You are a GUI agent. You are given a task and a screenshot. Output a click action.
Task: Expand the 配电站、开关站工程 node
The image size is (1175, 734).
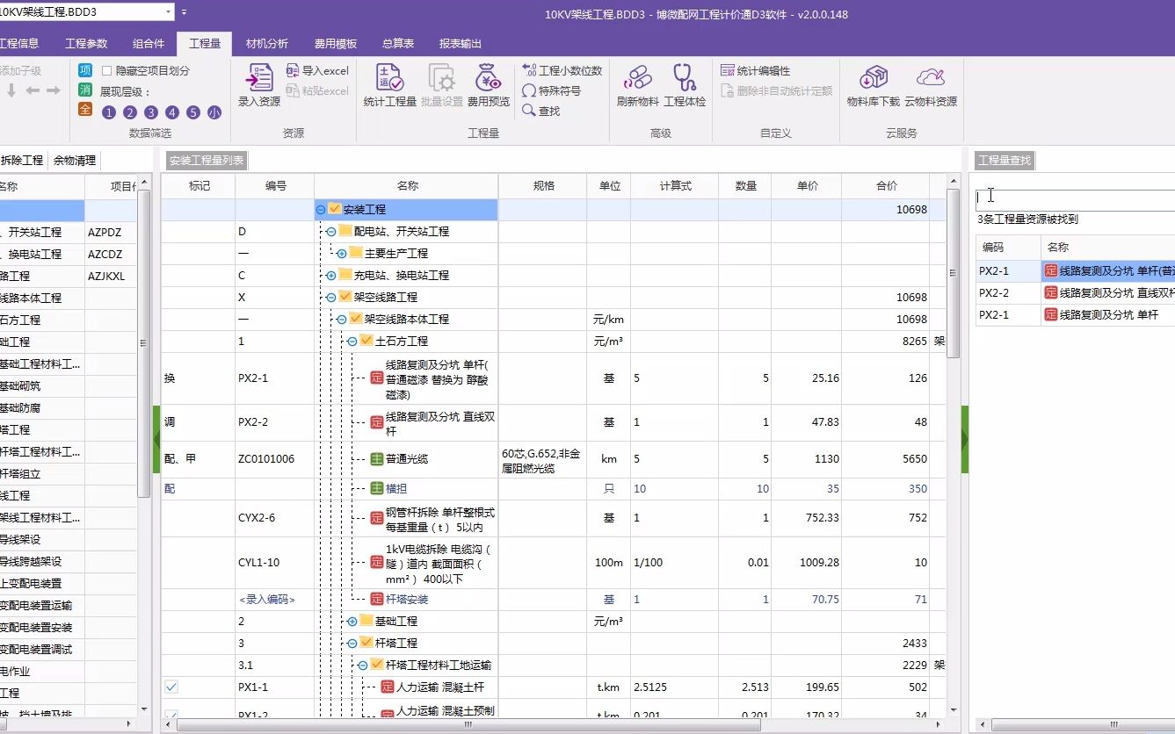tap(333, 231)
